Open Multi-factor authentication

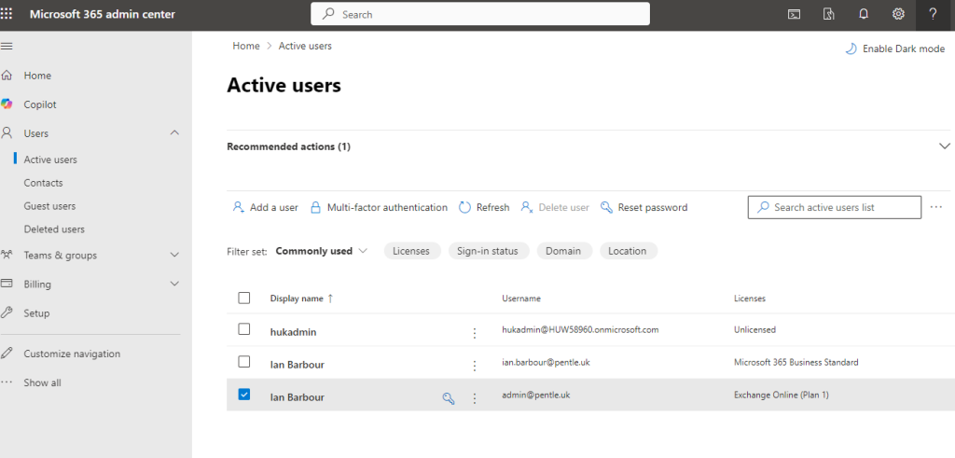click(379, 208)
